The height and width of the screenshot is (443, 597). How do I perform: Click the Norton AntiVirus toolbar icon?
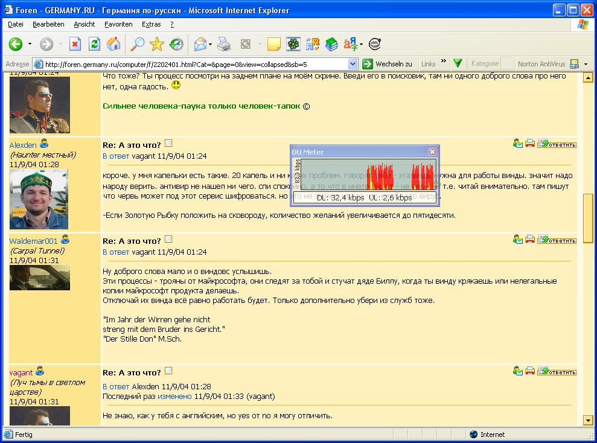(574, 64)
